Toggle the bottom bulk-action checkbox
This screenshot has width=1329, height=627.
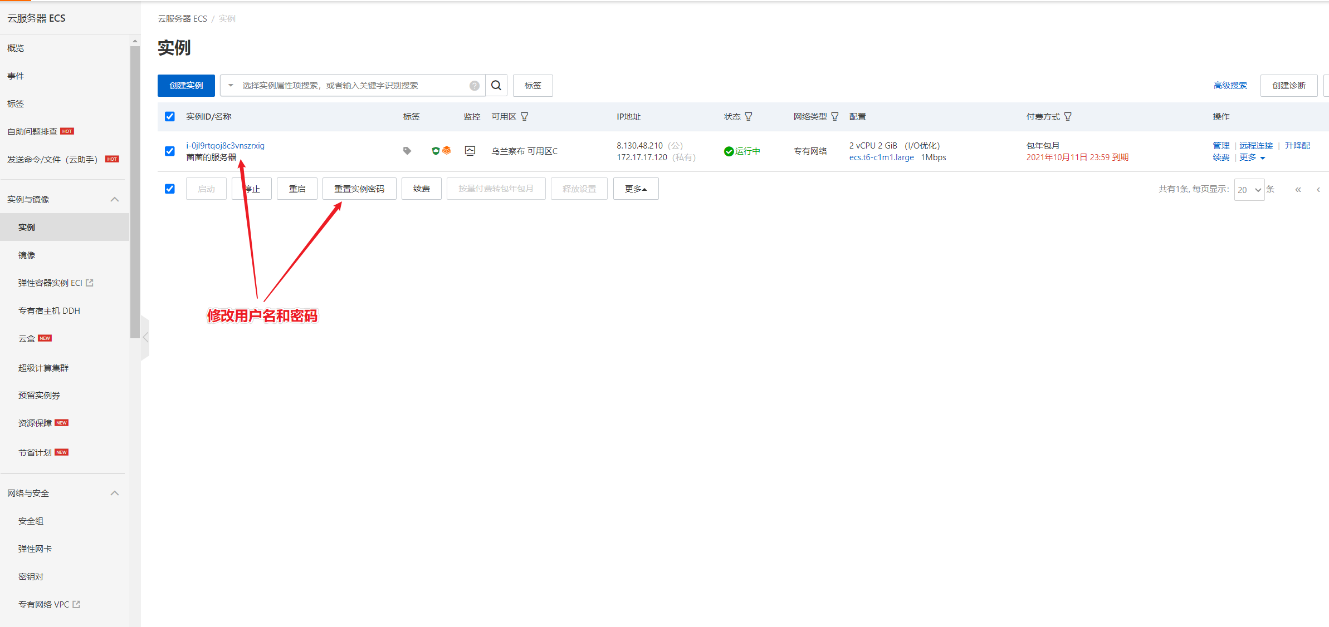(x=170, y=189)
